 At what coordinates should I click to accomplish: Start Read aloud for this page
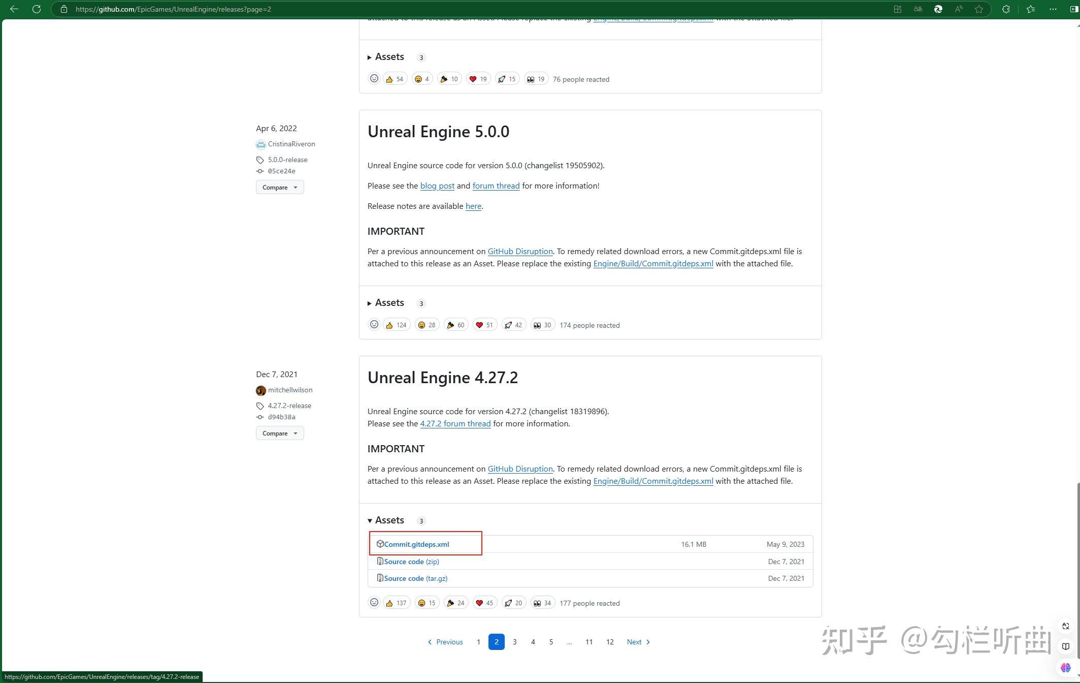pyautogui.click(x=959, y=9)
